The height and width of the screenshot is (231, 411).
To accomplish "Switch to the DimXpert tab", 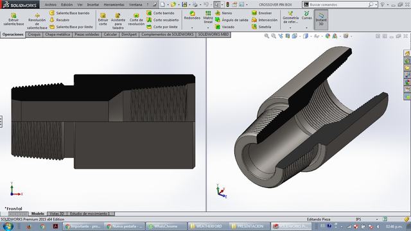I will [x=129, y=35].
